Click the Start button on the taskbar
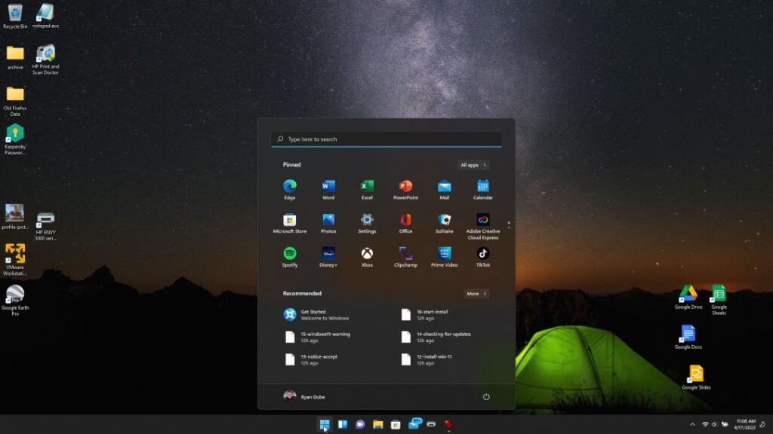The height and width of the screenshot is (434, 773). 325,424
